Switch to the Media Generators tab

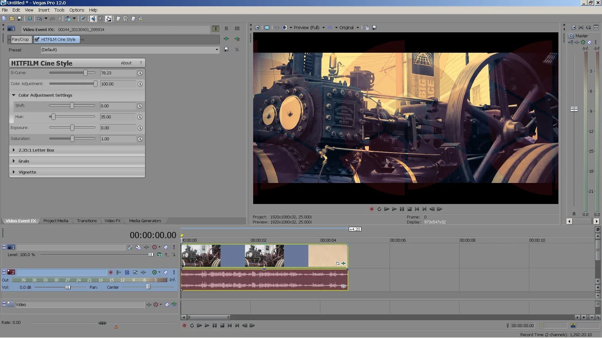[x=145, y=221]
